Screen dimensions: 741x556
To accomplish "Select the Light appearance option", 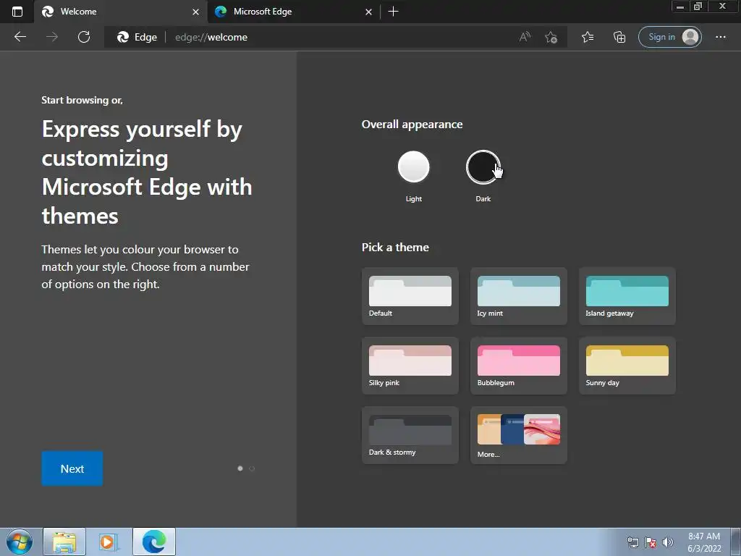I will coord(413,167).
